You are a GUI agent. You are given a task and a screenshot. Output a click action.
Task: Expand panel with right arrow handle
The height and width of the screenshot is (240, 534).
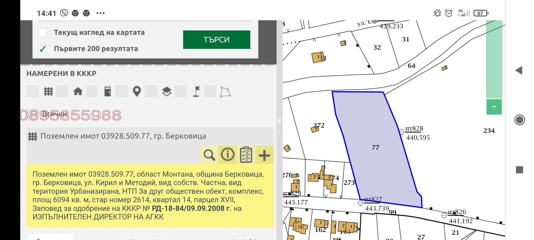pyautogui.click(x=279, y=132)
